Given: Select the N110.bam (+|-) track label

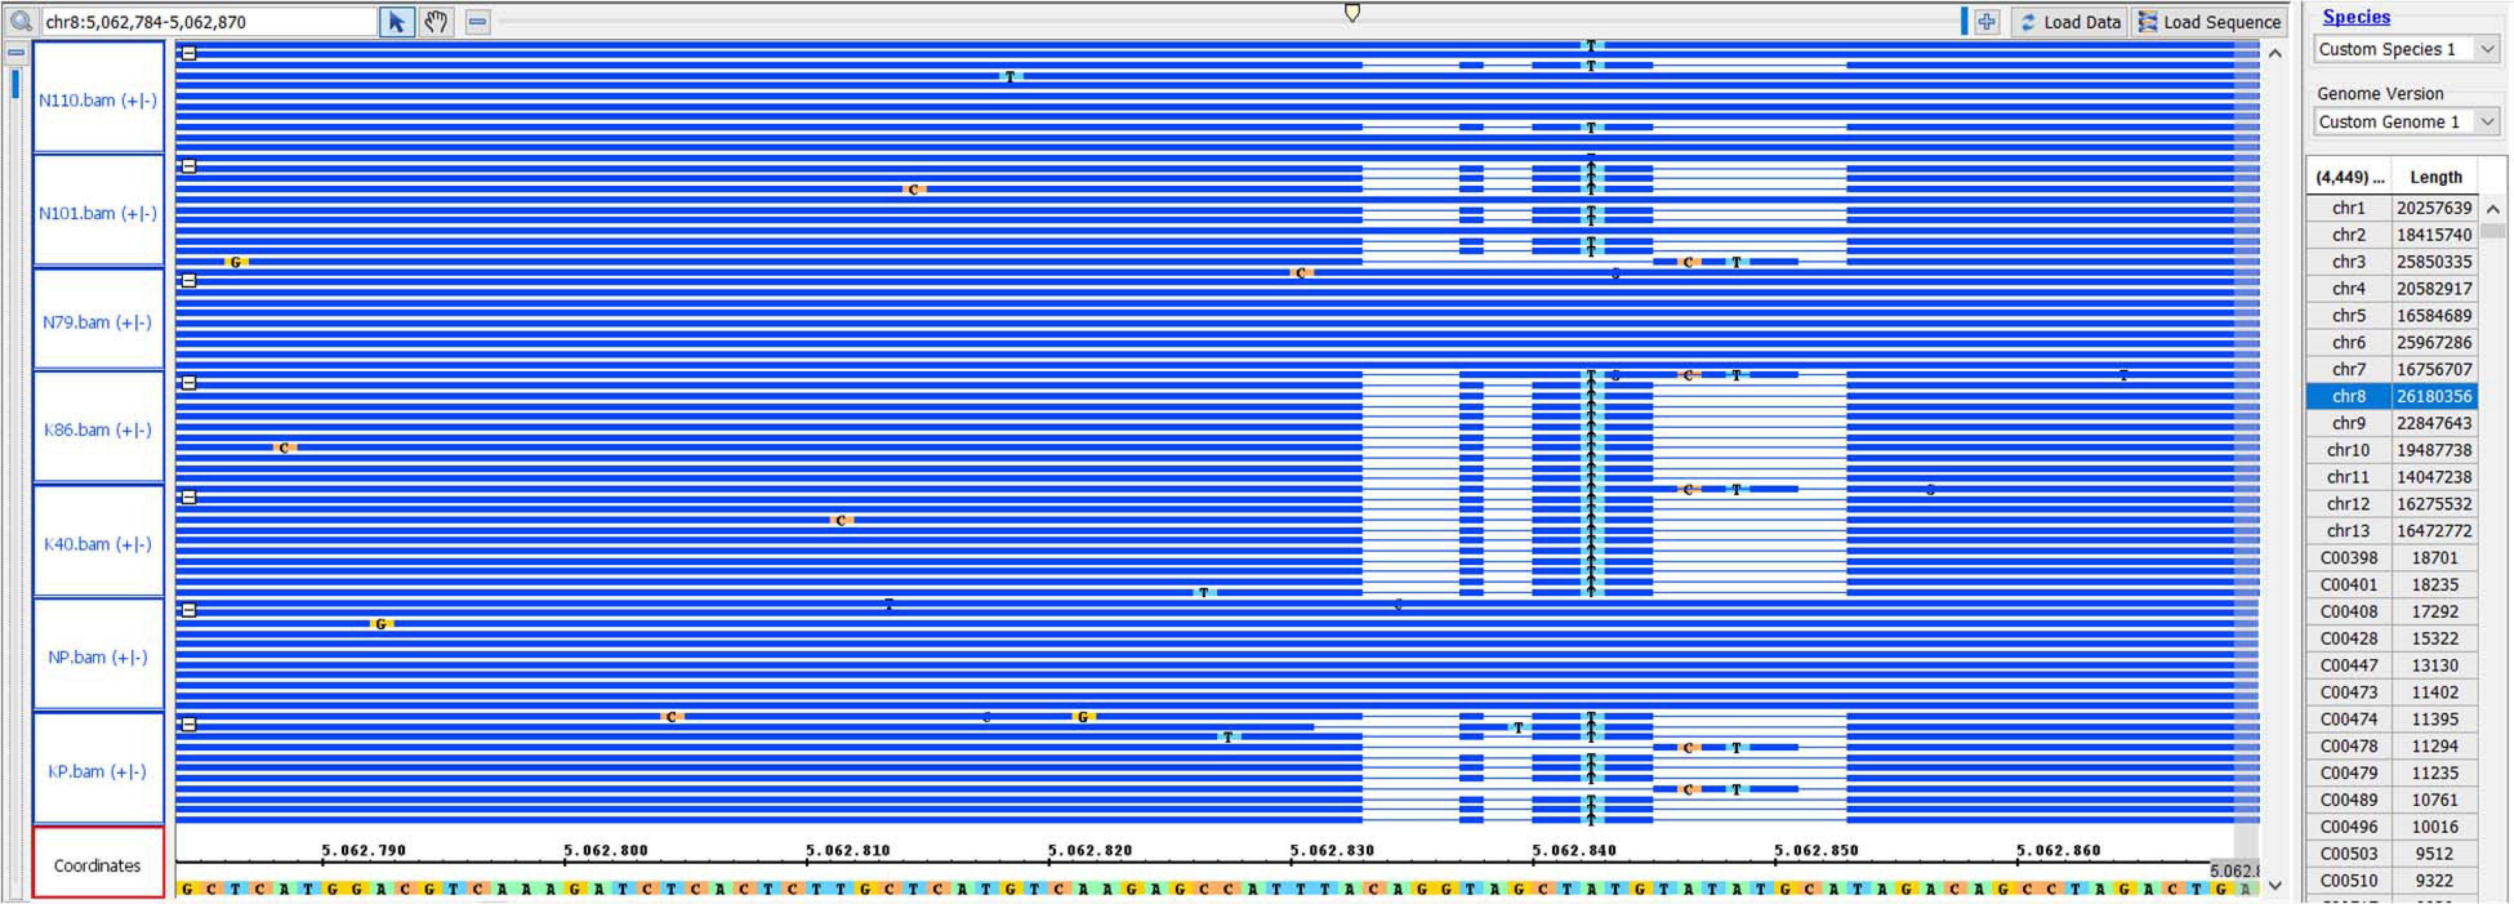Looking at the screenshot, I should 98,98.
